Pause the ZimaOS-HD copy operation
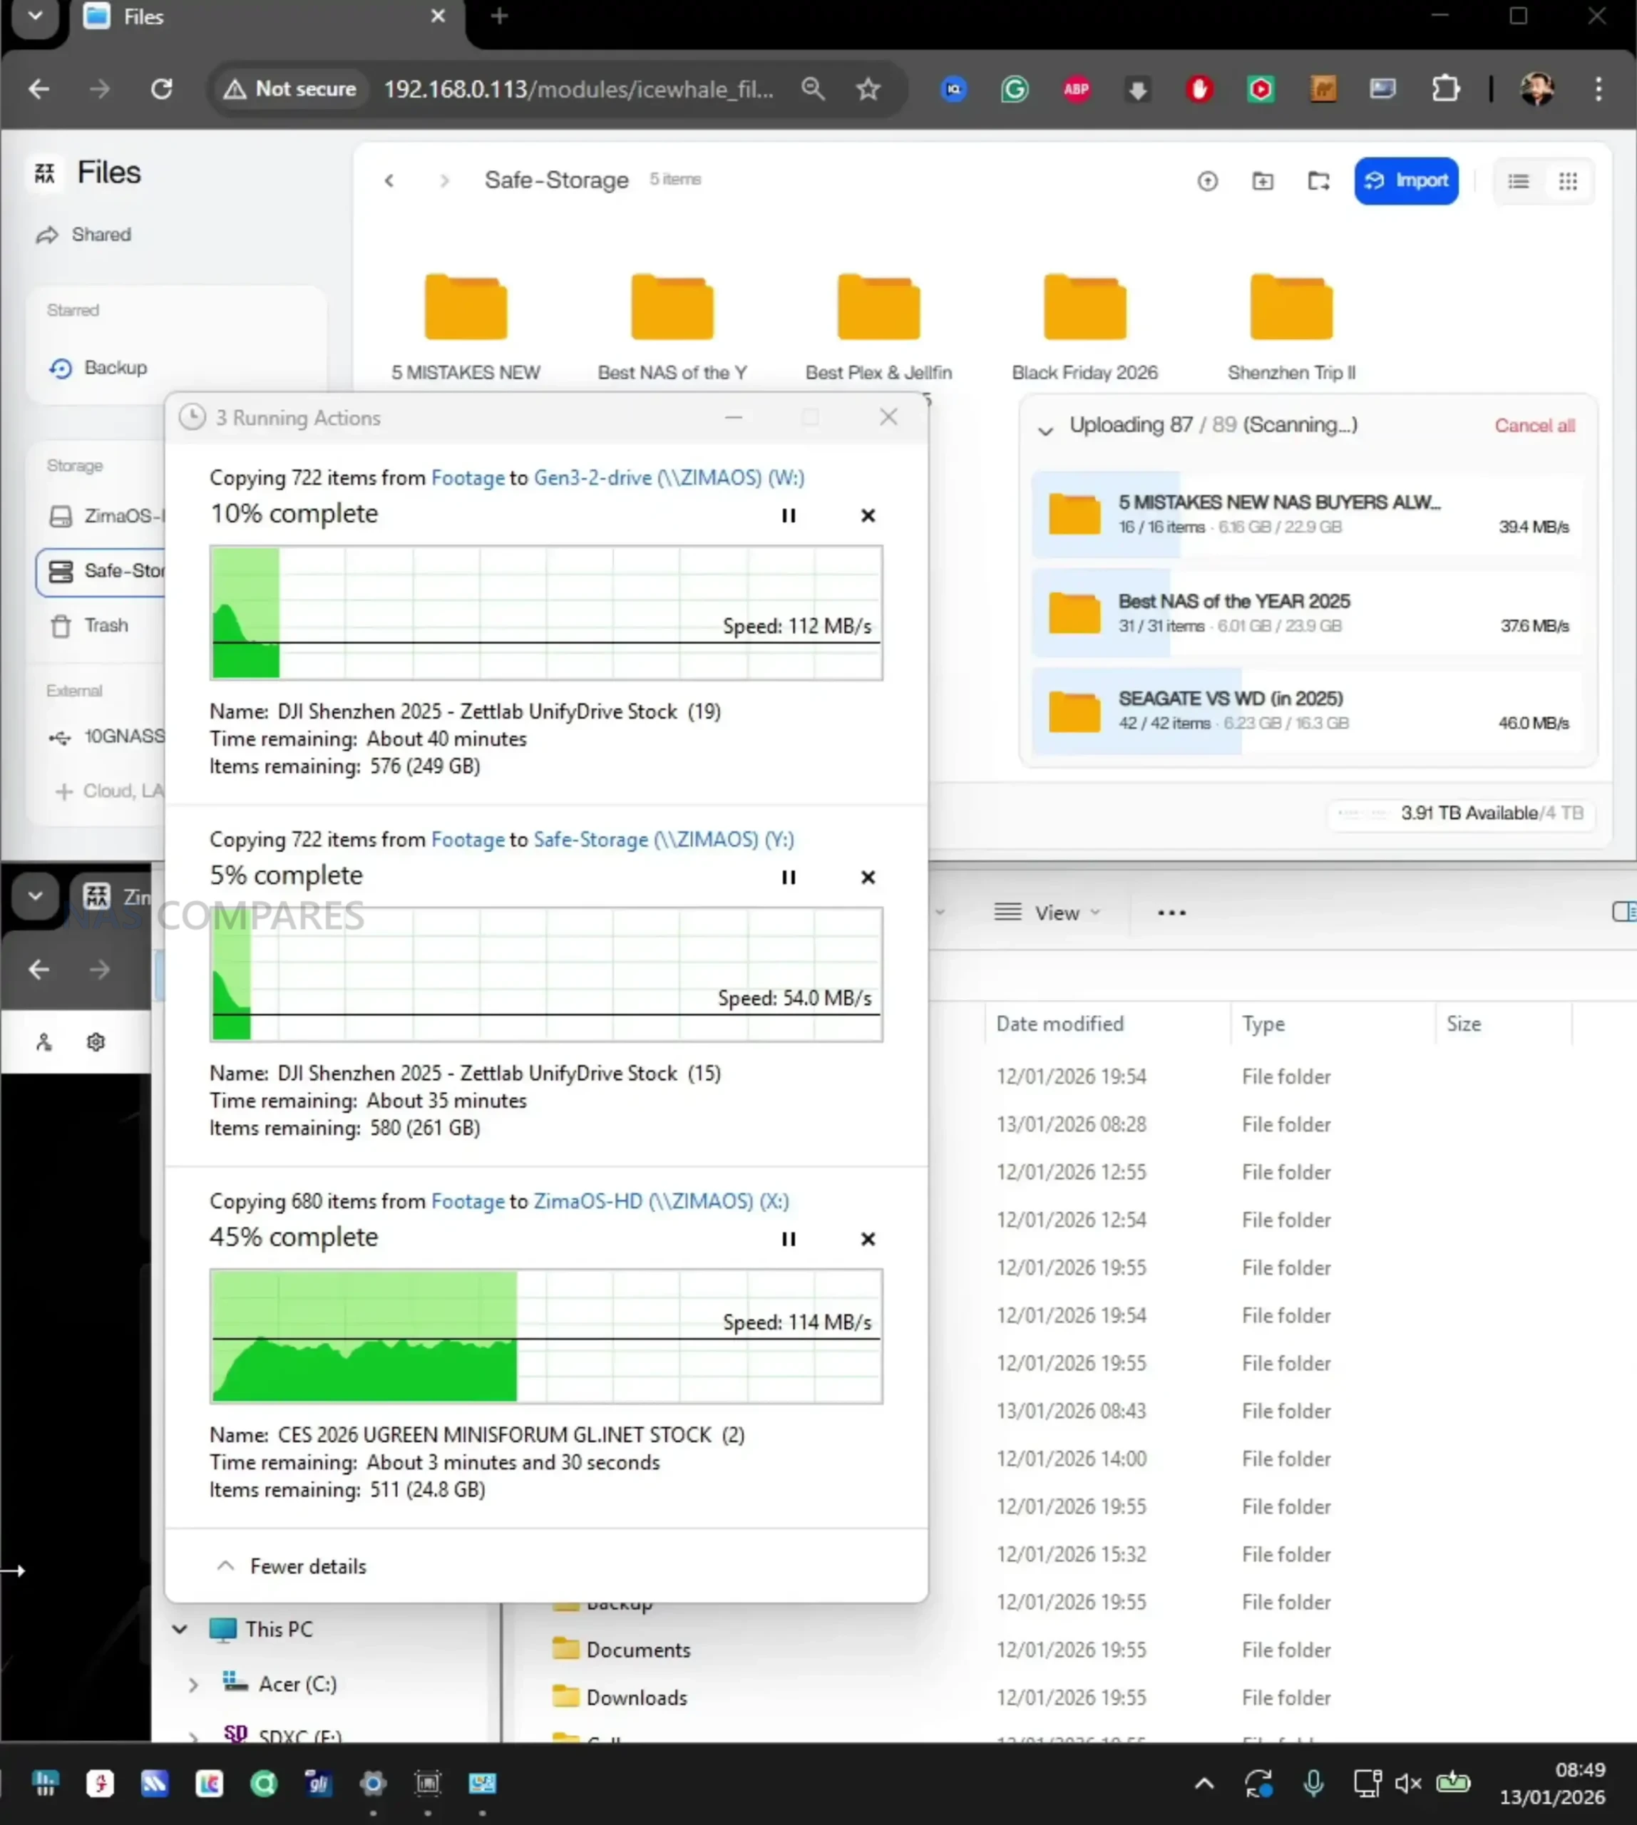The image size is (1637, 1825). pyautogui.click(x=788, y=1238)
